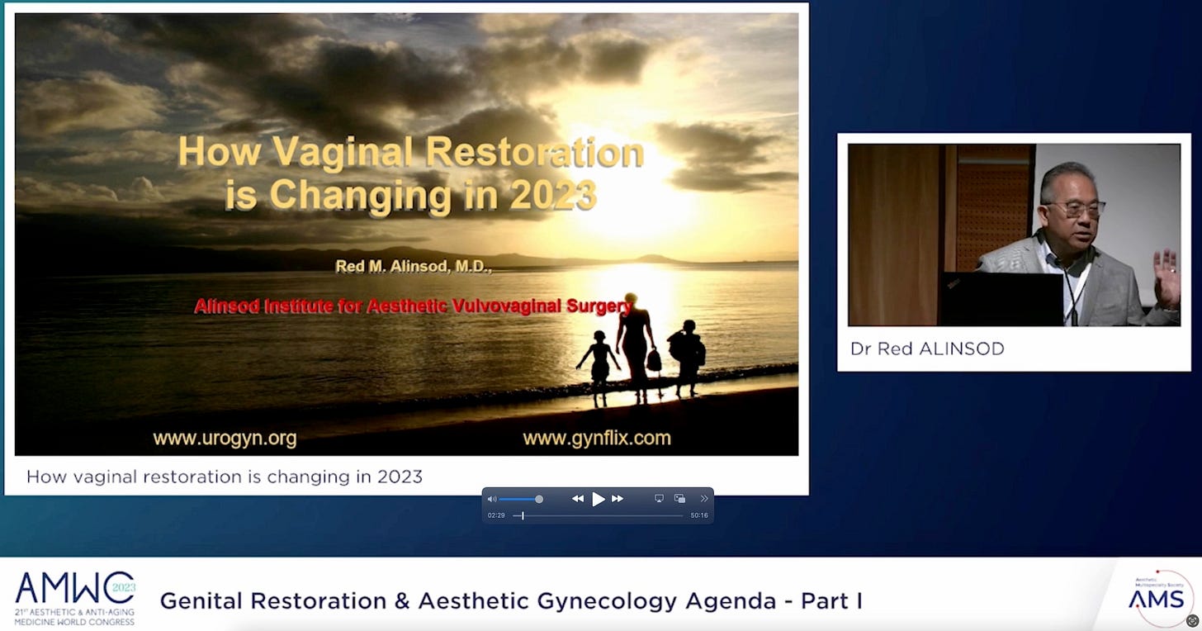Image resolution: width=1202 pixels, height=631 pixels.
Task: Click the www.urogyn.org address on slide
Action: 225,439
